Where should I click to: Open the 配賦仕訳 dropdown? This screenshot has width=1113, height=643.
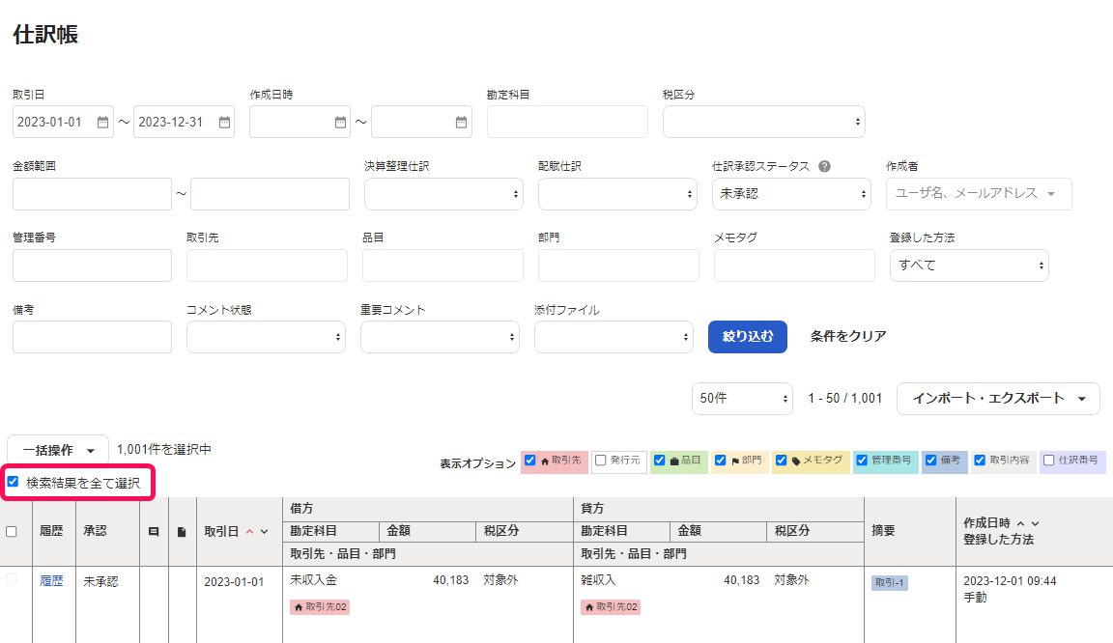[617, 194]
